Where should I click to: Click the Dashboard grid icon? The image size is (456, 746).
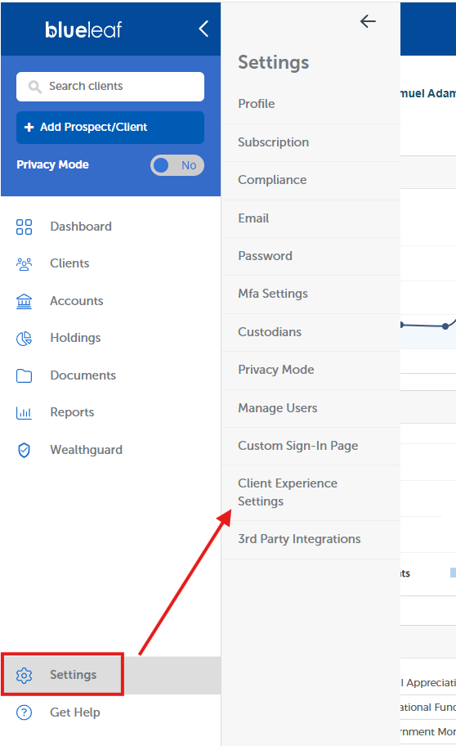pyautogui.click(x=25, y=227)
